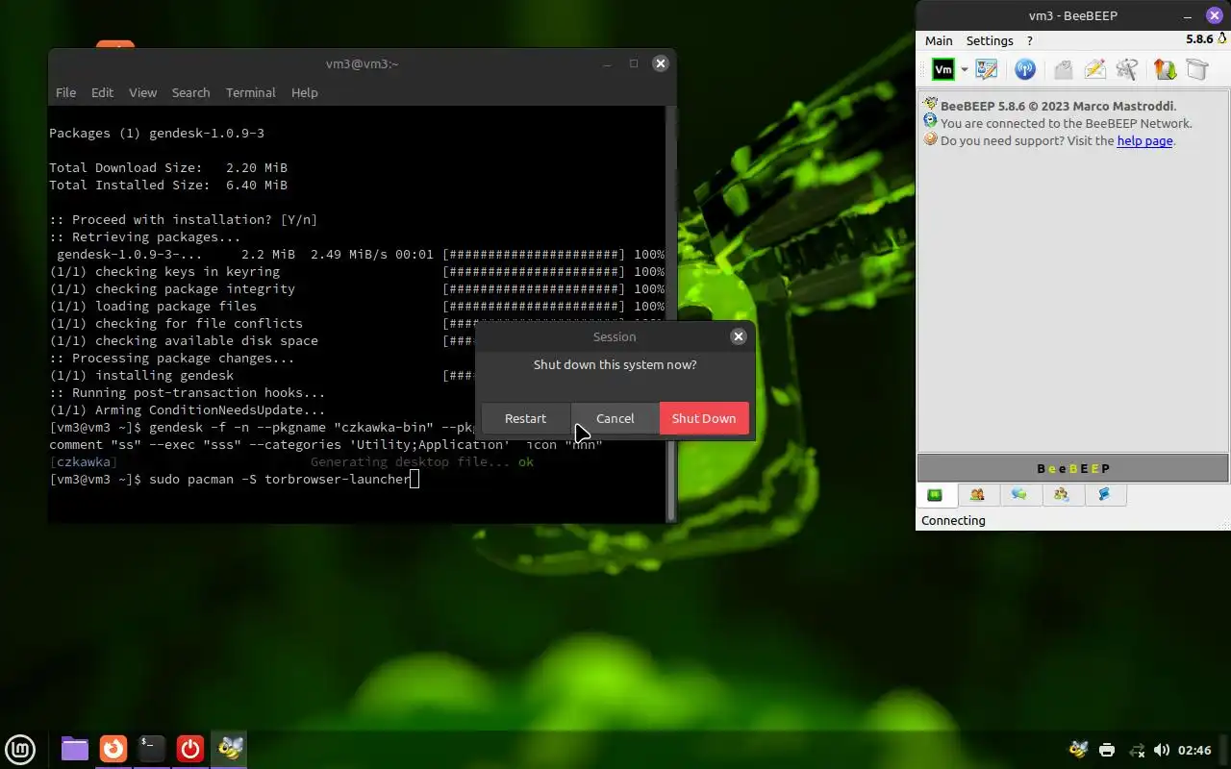Click ':: Proceed with installation? [Y/n]' terminal line
The width and height of the screenshot is (1231, 769).
click(x=184, y=219)
